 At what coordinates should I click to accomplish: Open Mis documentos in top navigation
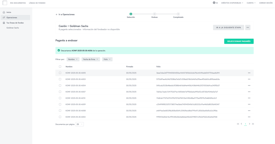click(x=18, y=3)
